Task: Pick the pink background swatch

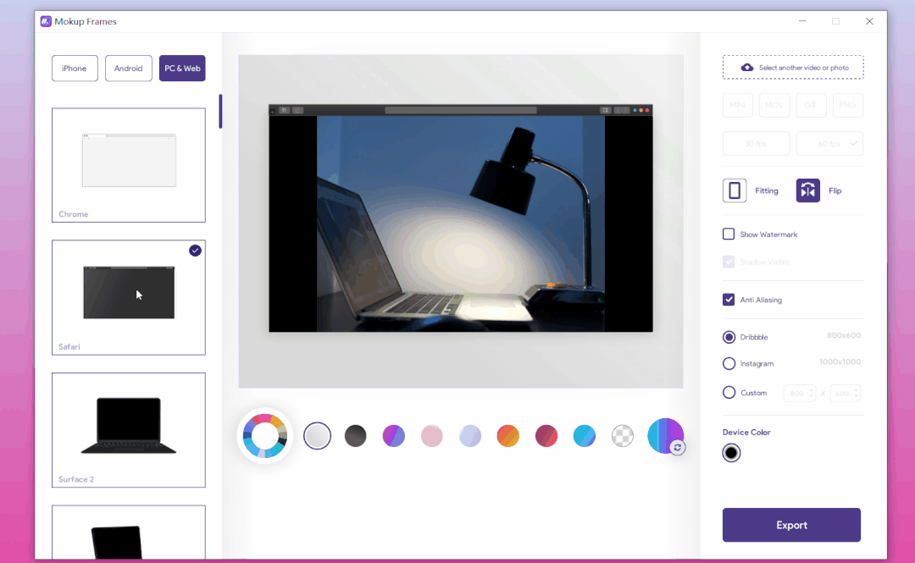Action: pyautogui.click(x=432, y=436)
